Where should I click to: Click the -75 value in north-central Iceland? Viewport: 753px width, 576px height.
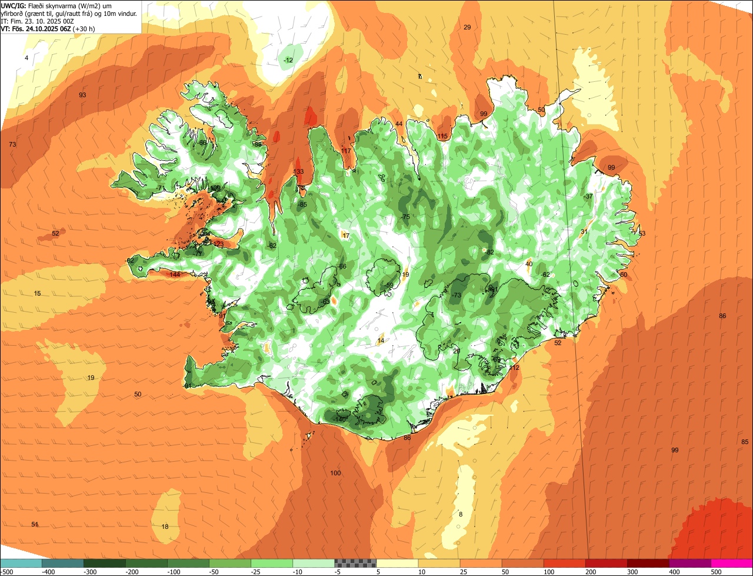tap(405, 217)
